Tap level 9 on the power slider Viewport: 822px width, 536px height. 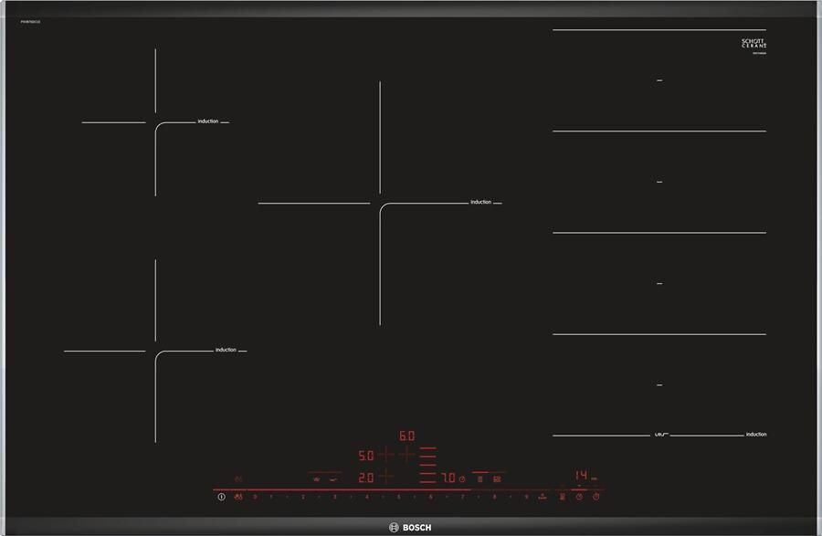(526, 496)
